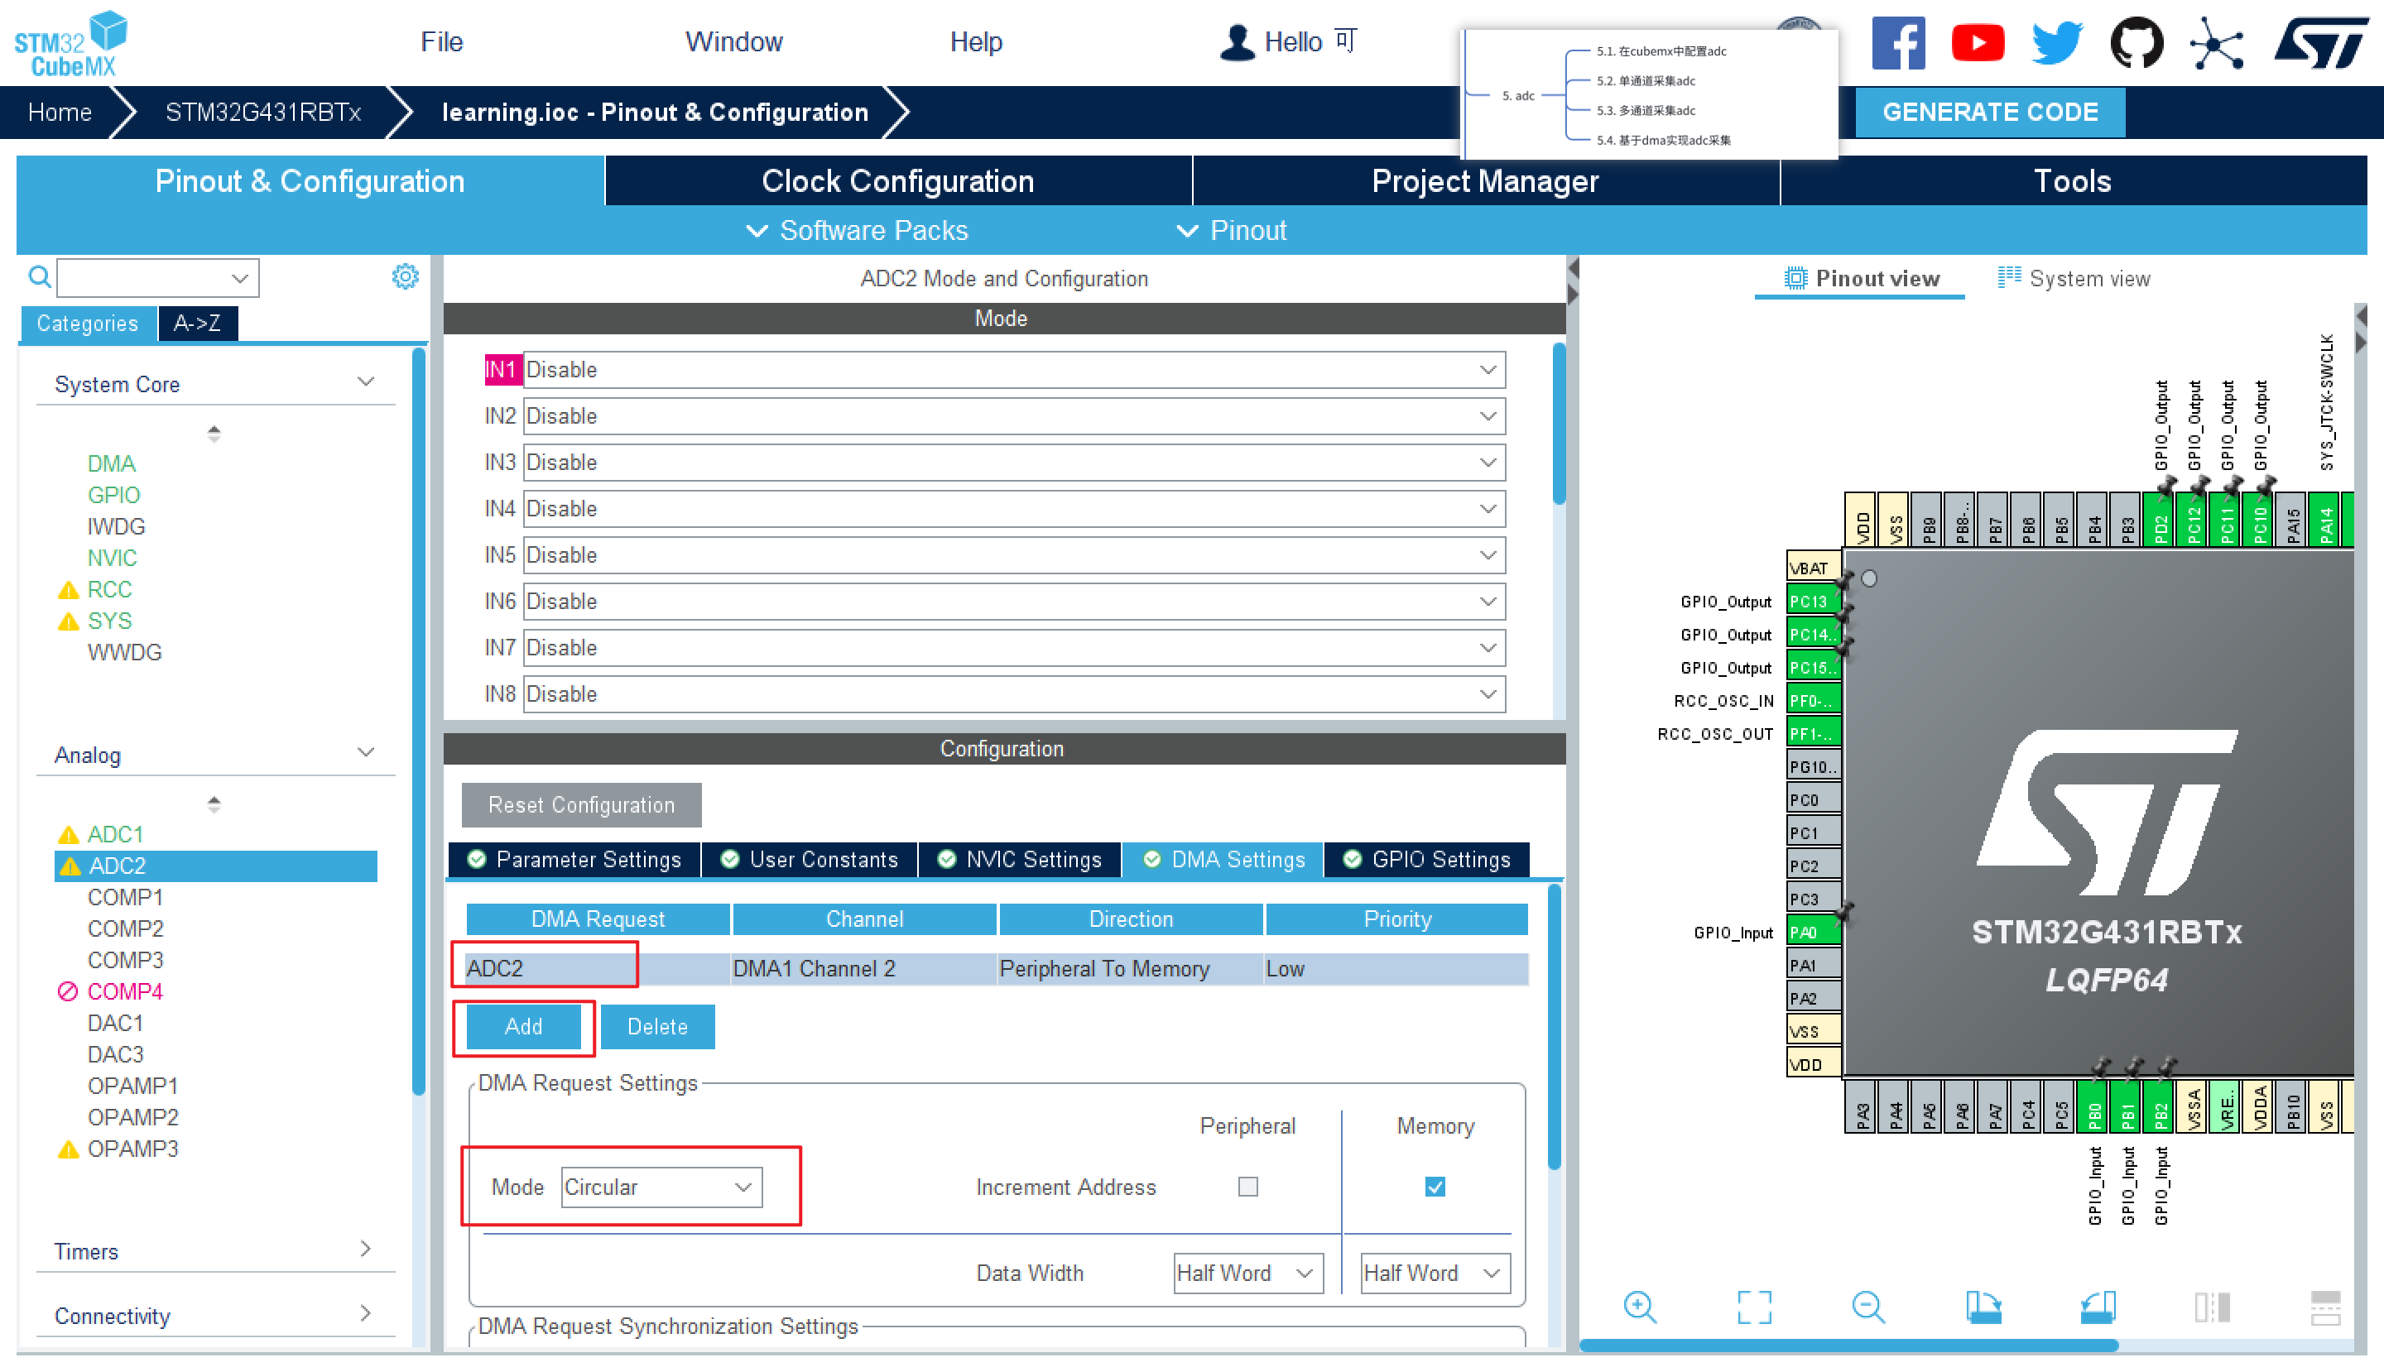This screenshot has width=2384, height=1372.
Task: Click the Add DMA request button
Action: pyautogui.click(x=523, y=1026)
